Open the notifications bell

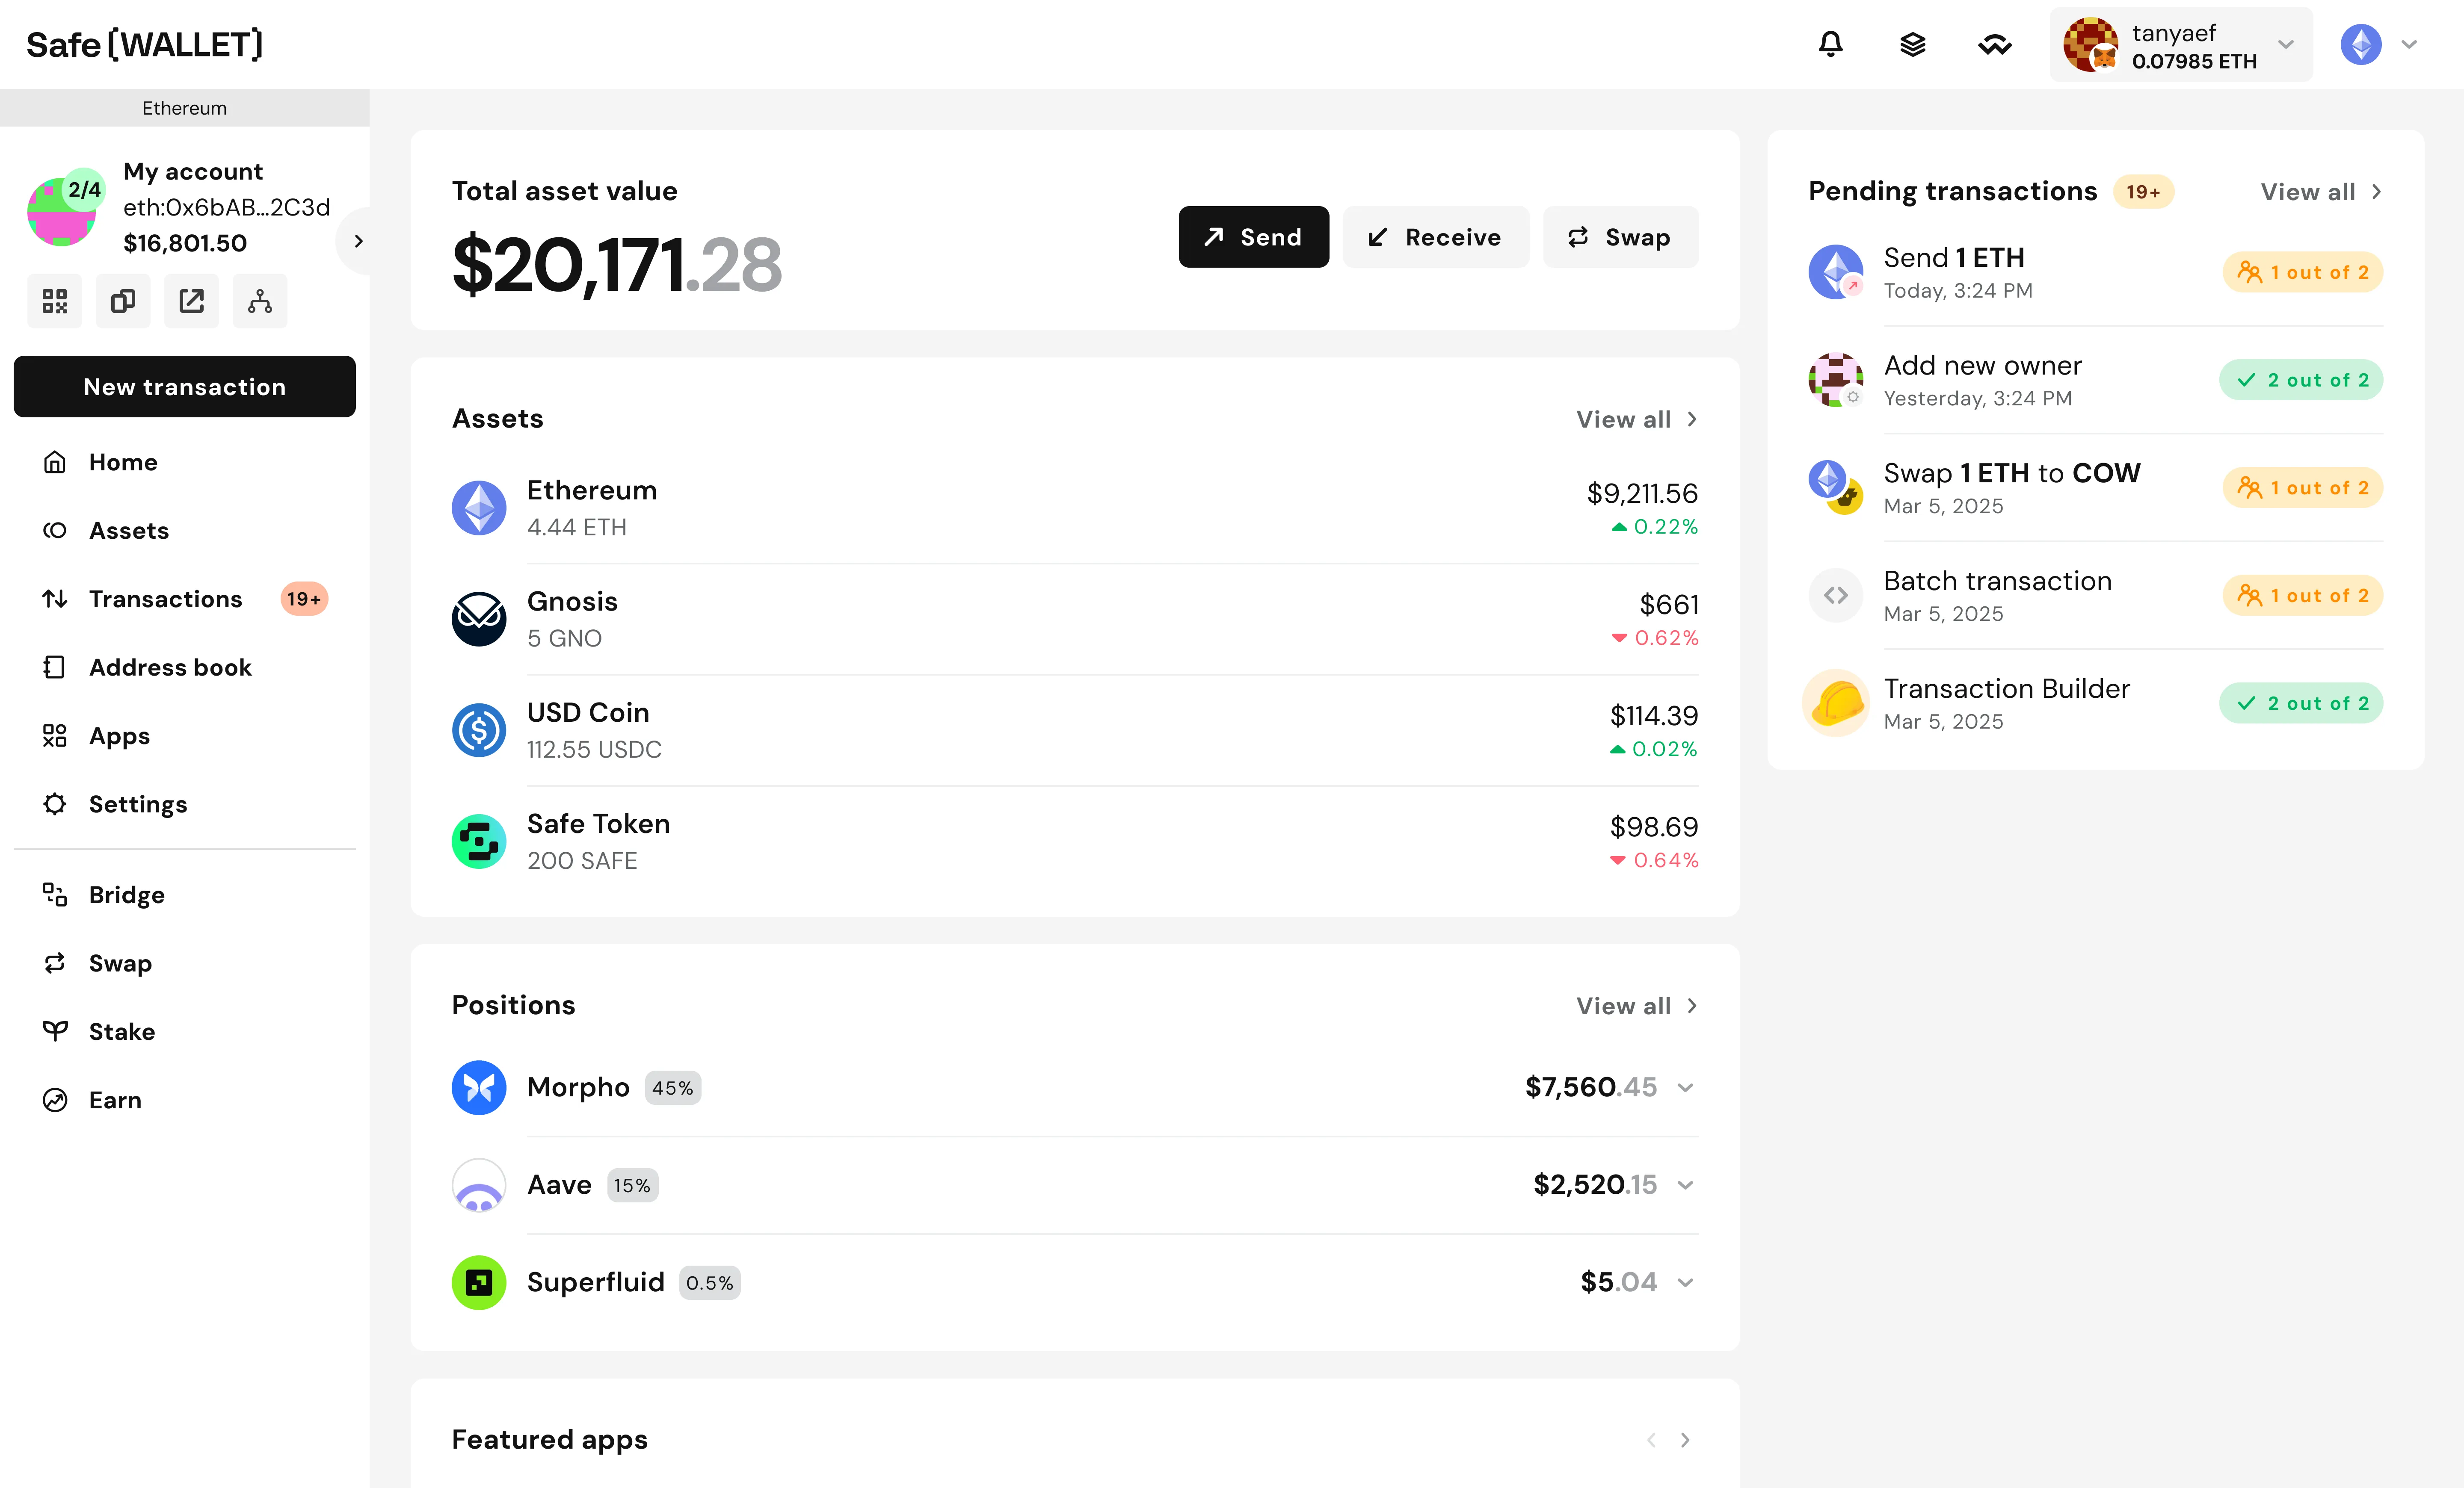click(1830, 44)
